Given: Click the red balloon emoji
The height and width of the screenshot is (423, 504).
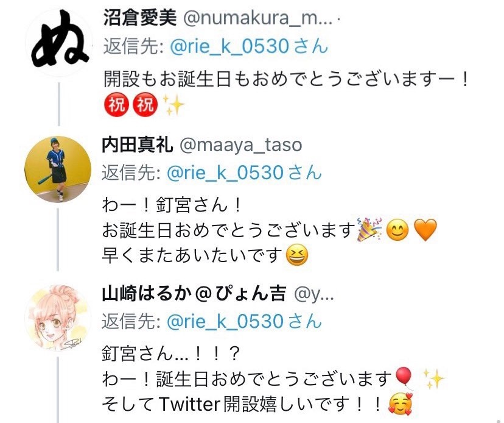Looking at the screenshot, I should pyautogui.click(x=404, y=377).
